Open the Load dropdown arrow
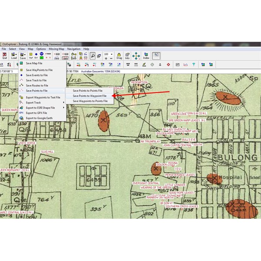 [x=16, y=55]
